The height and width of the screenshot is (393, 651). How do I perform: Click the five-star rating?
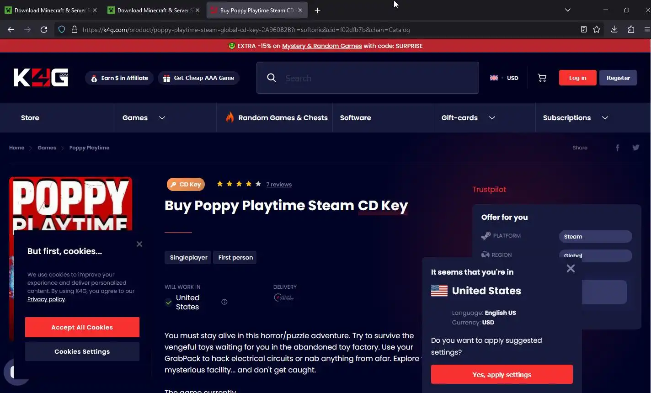coord(239,184)
